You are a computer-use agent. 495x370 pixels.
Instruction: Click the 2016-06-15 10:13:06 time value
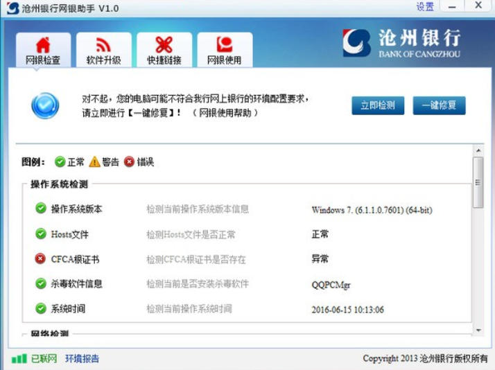coord(347,310)
